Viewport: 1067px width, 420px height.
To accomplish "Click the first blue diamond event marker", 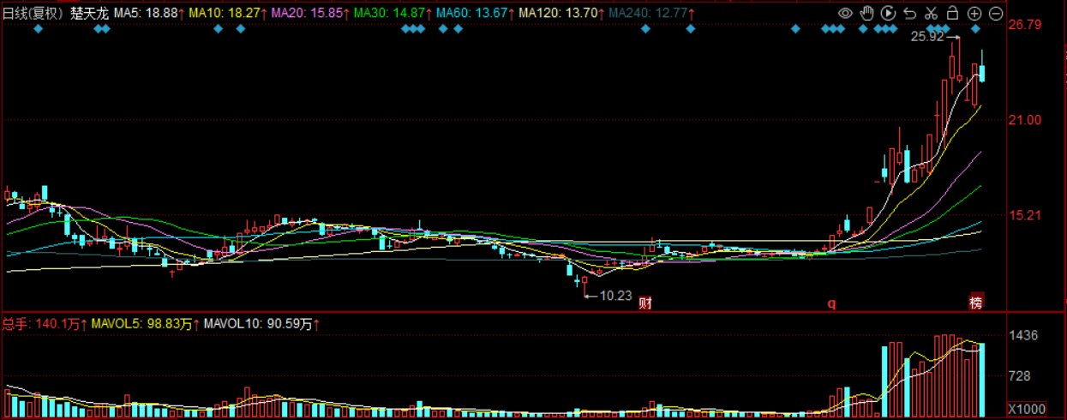I will point(37,29).
